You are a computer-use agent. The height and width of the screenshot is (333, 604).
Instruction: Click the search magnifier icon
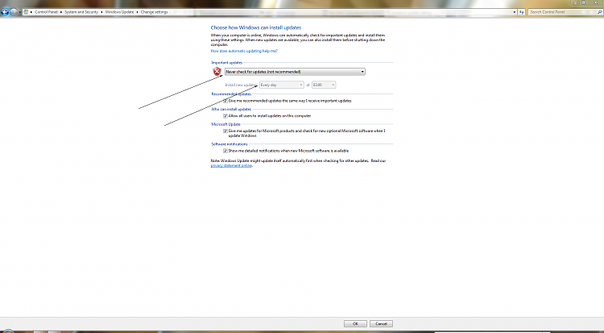pos(599,12)
